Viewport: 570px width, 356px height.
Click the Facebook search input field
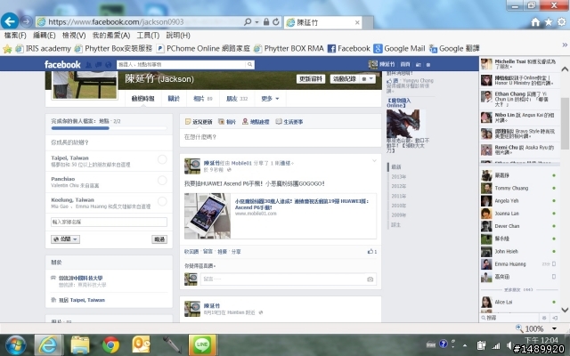pos(181,65)
